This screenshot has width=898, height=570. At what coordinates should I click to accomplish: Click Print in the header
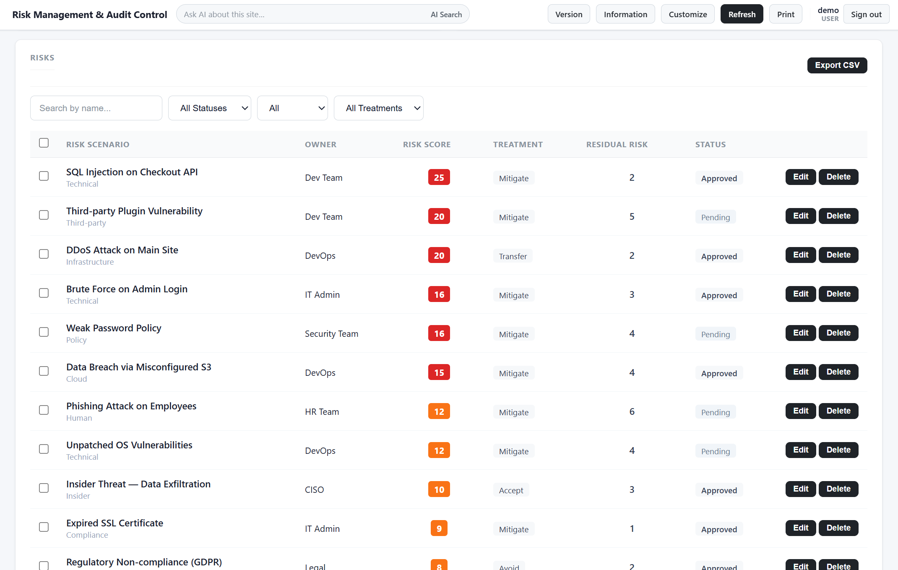point(786,14)
